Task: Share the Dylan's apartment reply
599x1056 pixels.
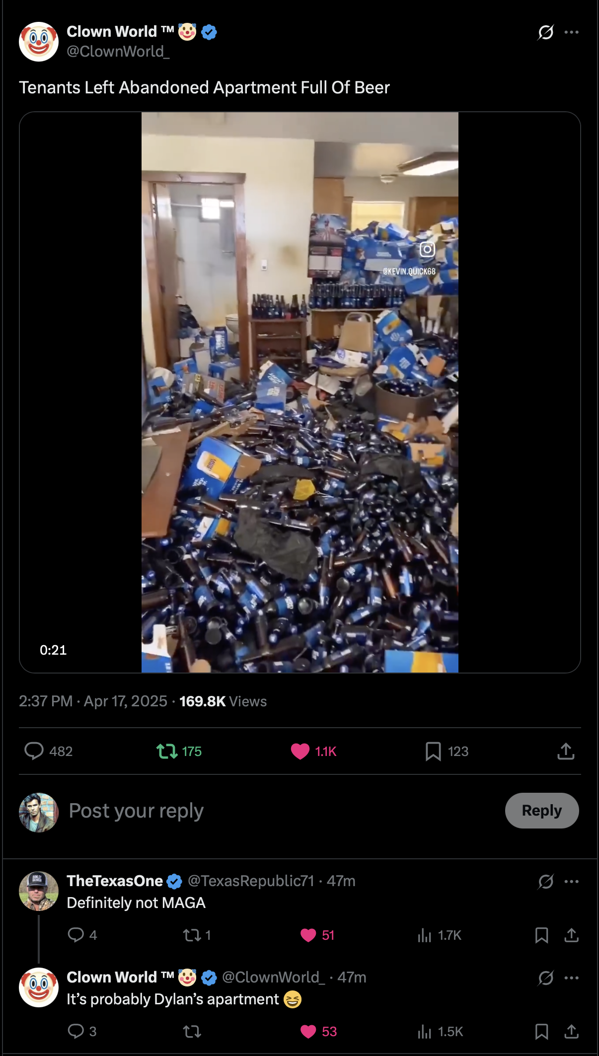Action: click(x=572, y=1032)
